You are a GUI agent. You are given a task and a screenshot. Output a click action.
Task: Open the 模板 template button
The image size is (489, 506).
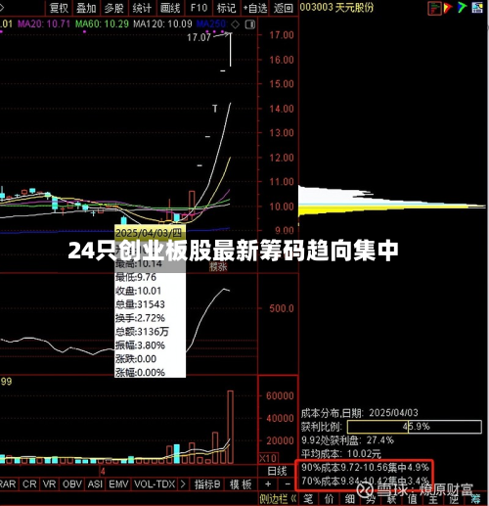pos(241,484)
